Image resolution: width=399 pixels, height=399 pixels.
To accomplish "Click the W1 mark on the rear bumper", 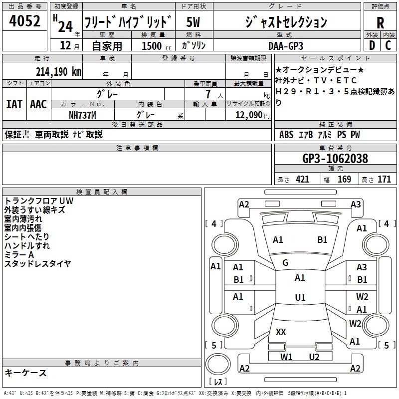I will coord(286,357).
